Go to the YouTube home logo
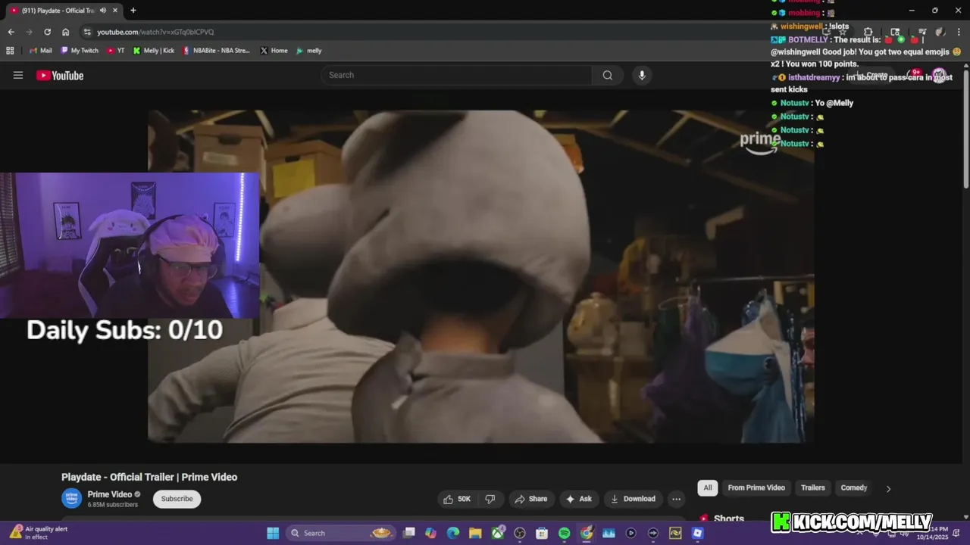This screenshot has width=970, height=545. (x=60, y=75)
